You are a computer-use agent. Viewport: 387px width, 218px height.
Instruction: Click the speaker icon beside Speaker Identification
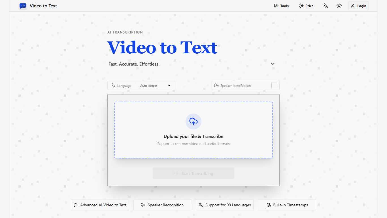pyautogui.click(x=216, y=85)
